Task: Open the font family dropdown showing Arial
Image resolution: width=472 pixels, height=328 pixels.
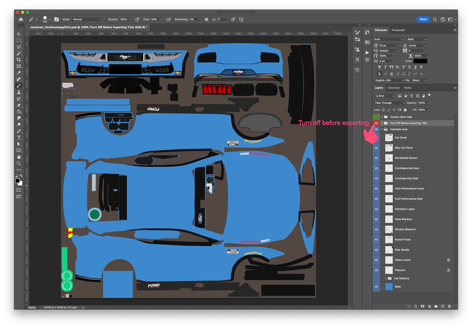Action: coord(389,39)
